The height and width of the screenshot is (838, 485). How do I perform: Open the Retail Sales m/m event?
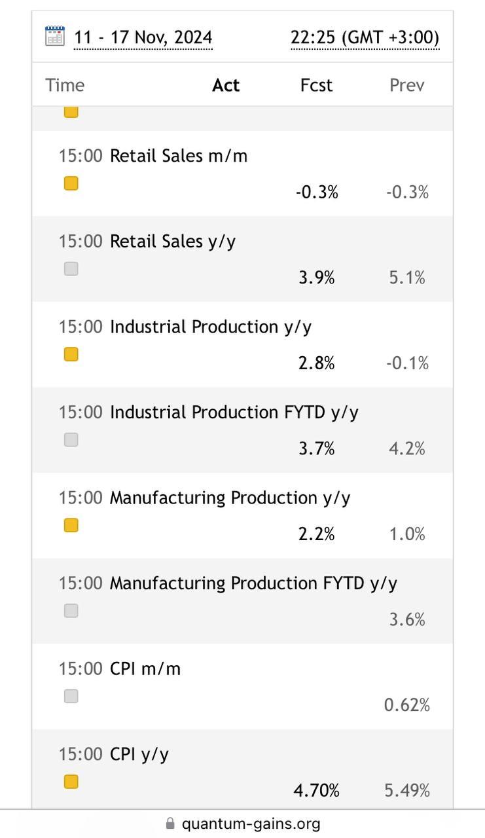click(x=242, y=173)
